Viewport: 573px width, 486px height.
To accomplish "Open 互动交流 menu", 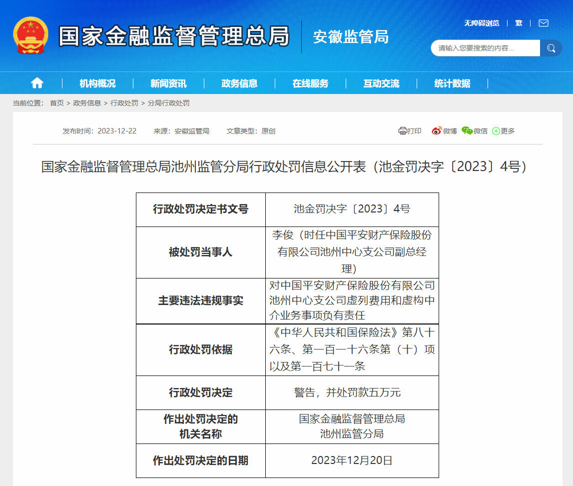I will pos(381,83).
